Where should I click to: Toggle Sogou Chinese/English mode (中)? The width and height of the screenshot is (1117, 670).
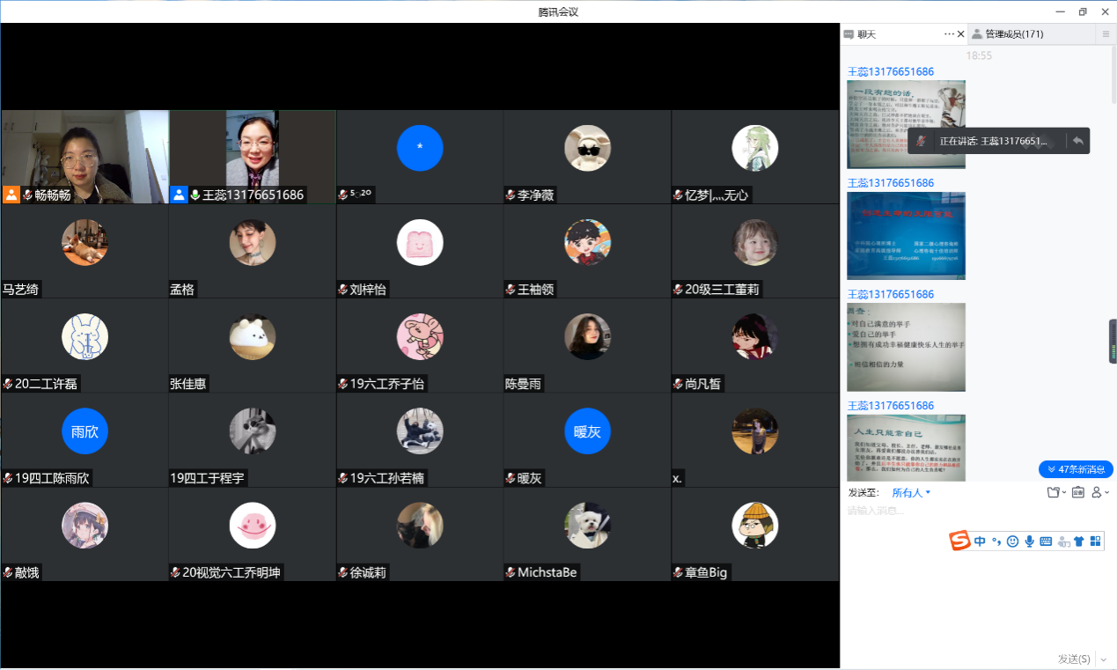[980, 541]
